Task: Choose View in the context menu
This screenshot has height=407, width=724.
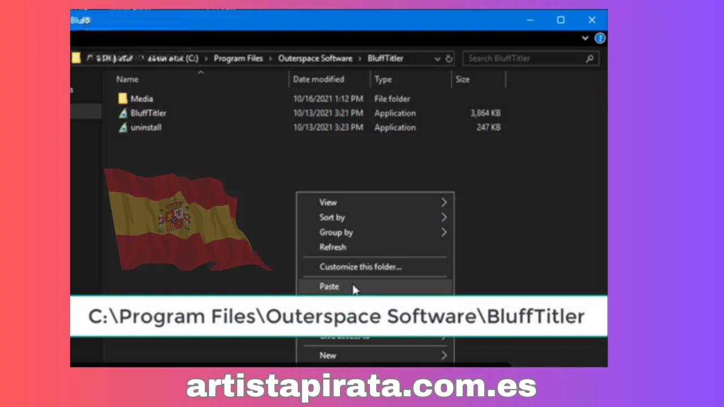Action: click(328, 202)
